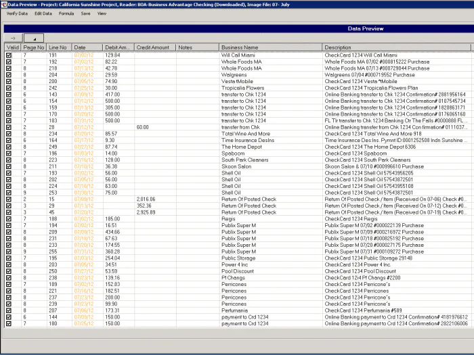The height and width of the screenshot is (355, 474).
Task: Select the Power 4 Inc business name cell
Action: click(271, 265)
